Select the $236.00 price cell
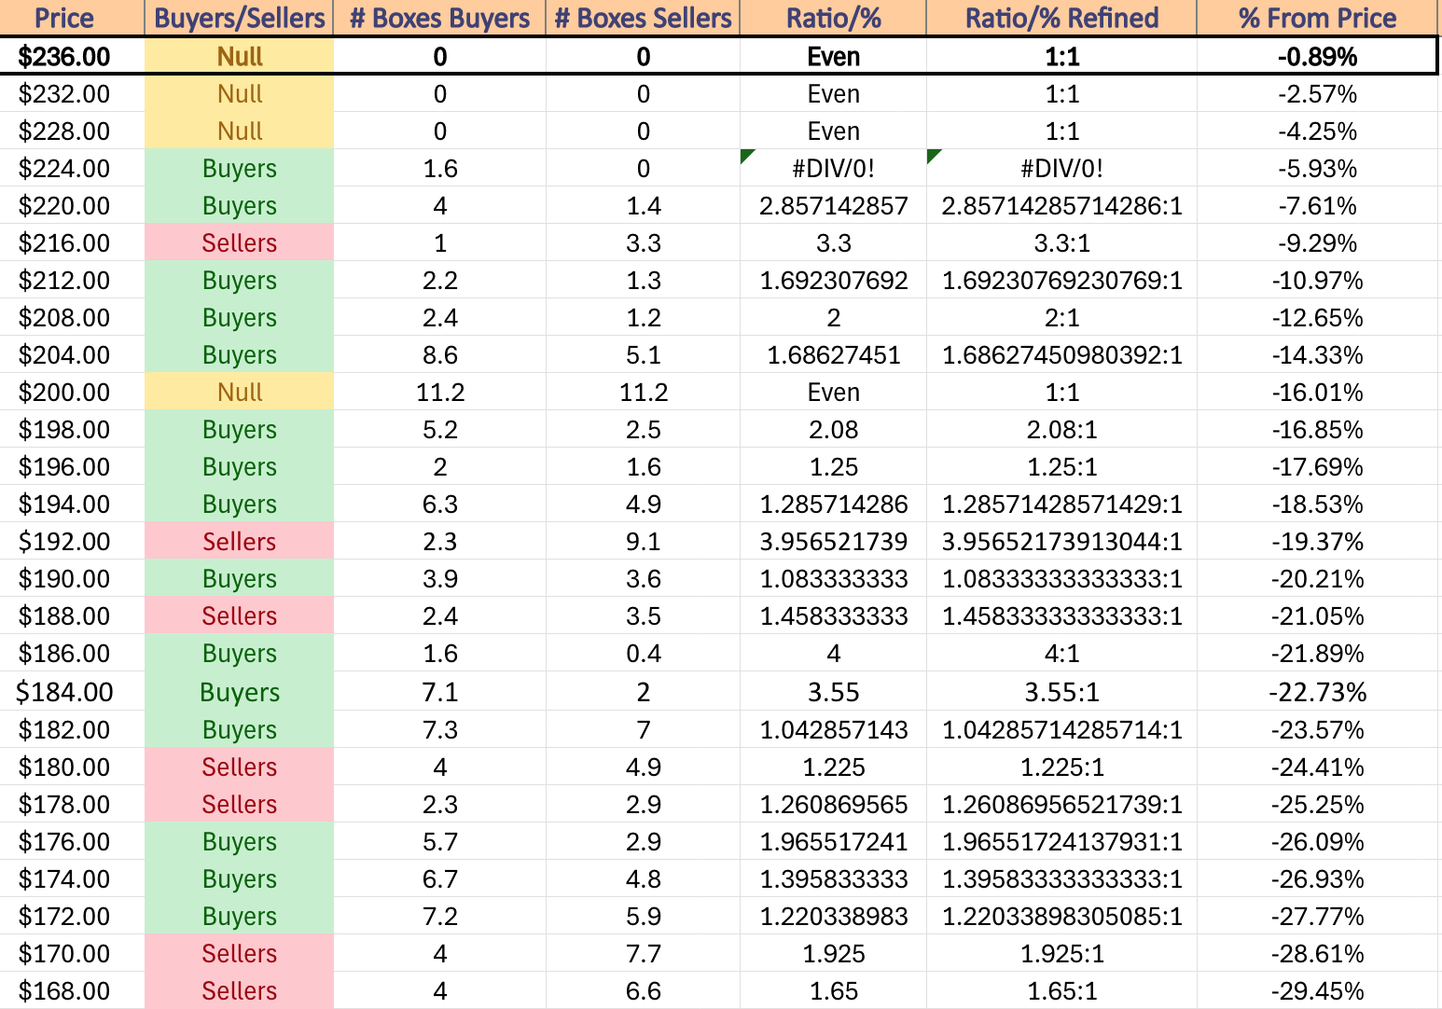1442x1009 pixels. (x=72, y=56)
